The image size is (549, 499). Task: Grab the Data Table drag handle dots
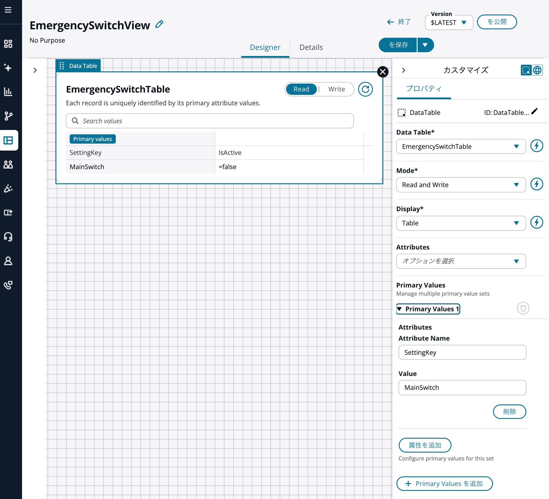62,66
